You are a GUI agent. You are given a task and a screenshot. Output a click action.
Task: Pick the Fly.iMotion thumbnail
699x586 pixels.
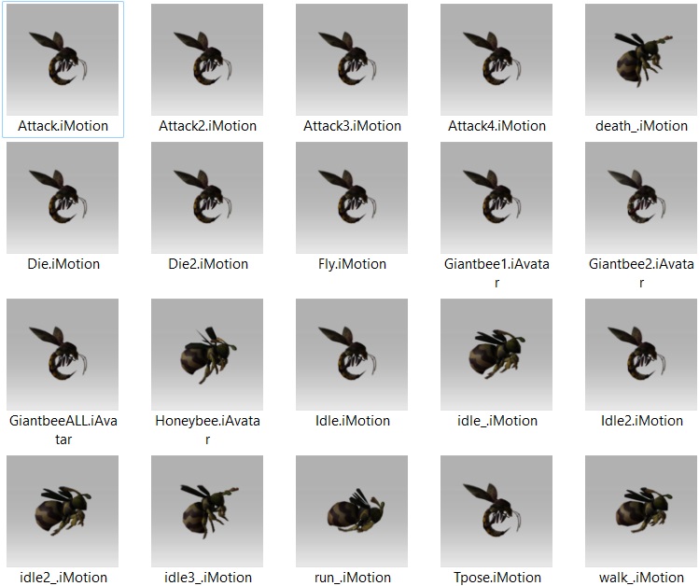click(x=352, y=198)
